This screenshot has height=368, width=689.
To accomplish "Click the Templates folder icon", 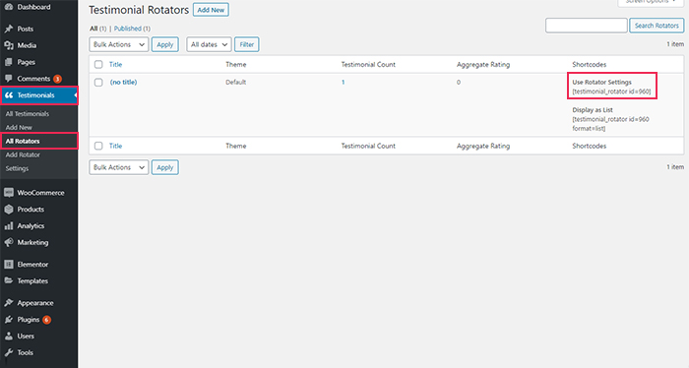I will pyautogui.click(x=8, y=280).
